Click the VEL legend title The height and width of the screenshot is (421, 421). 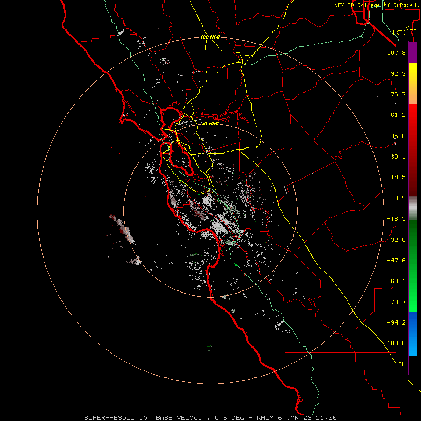(411, 28)
